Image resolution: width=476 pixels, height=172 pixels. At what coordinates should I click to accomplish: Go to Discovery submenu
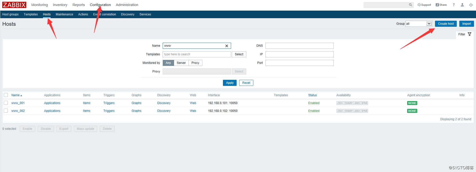pos(128,14)
